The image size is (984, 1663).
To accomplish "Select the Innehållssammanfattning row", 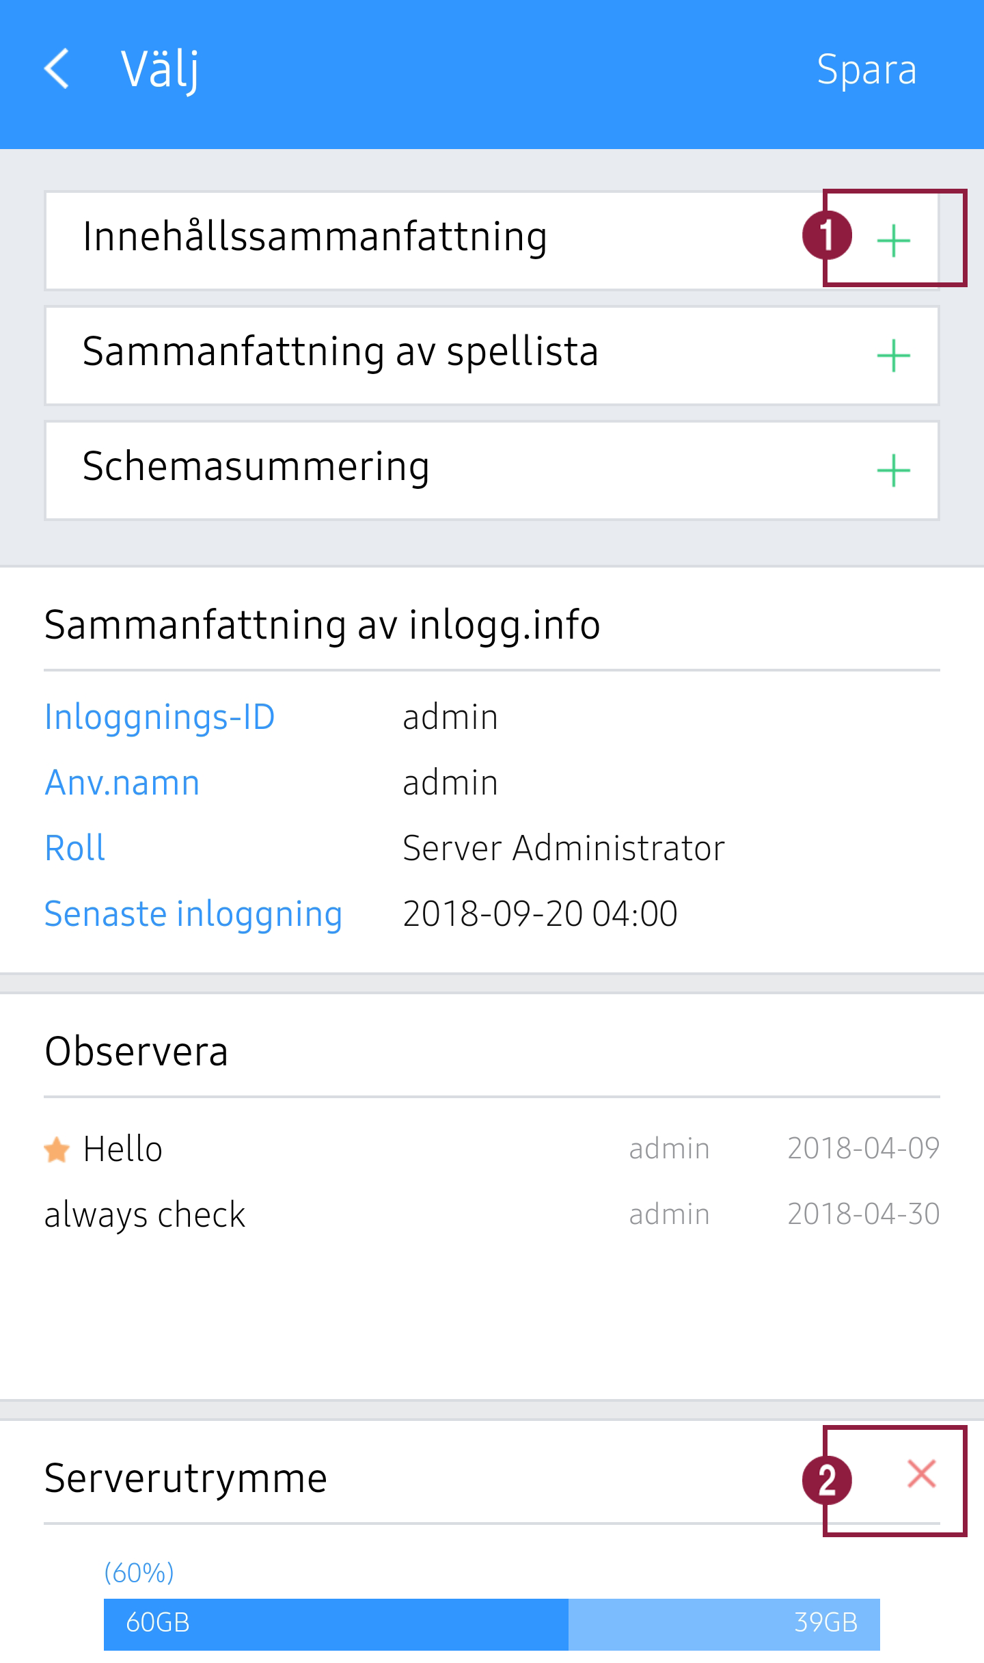I will (314, 238).
